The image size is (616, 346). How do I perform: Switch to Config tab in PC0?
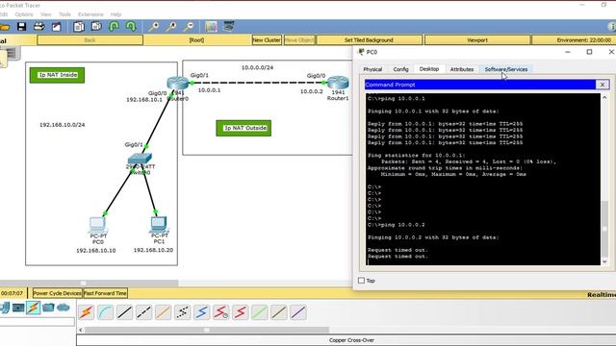[400, 69]
